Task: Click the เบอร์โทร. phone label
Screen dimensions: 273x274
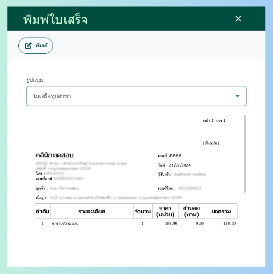Action: point(166,188)
